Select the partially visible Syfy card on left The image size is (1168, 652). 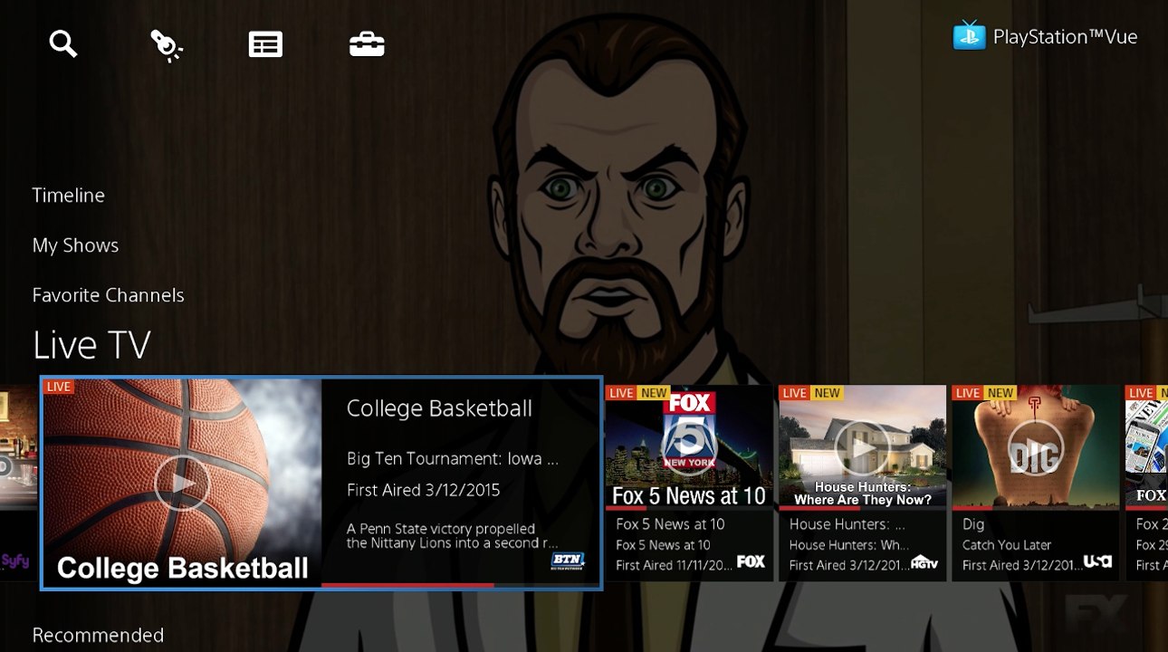pyautogui.click(x=18, y=483)
